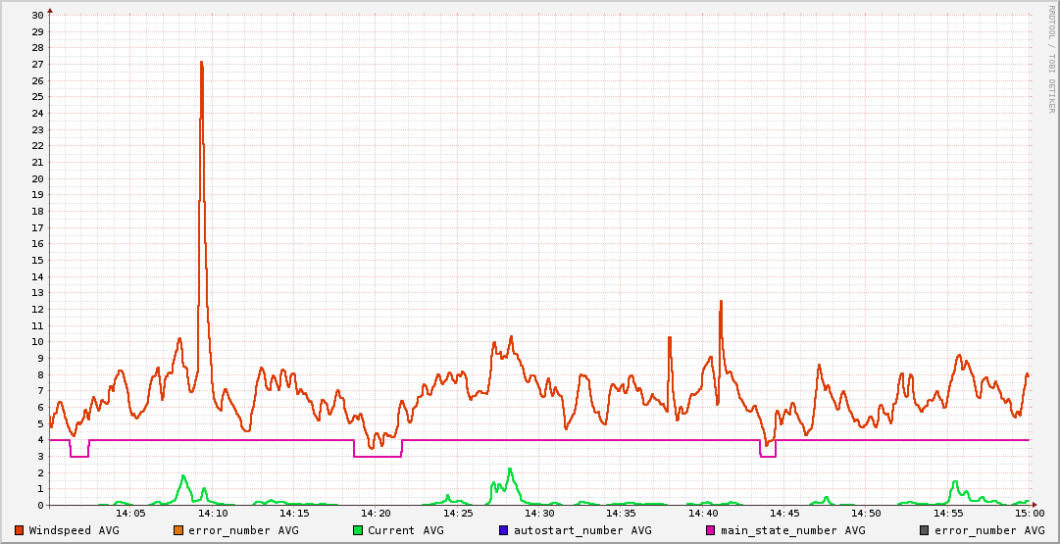Click the arrow at the top of the vertical axis

tap(50, 10)
